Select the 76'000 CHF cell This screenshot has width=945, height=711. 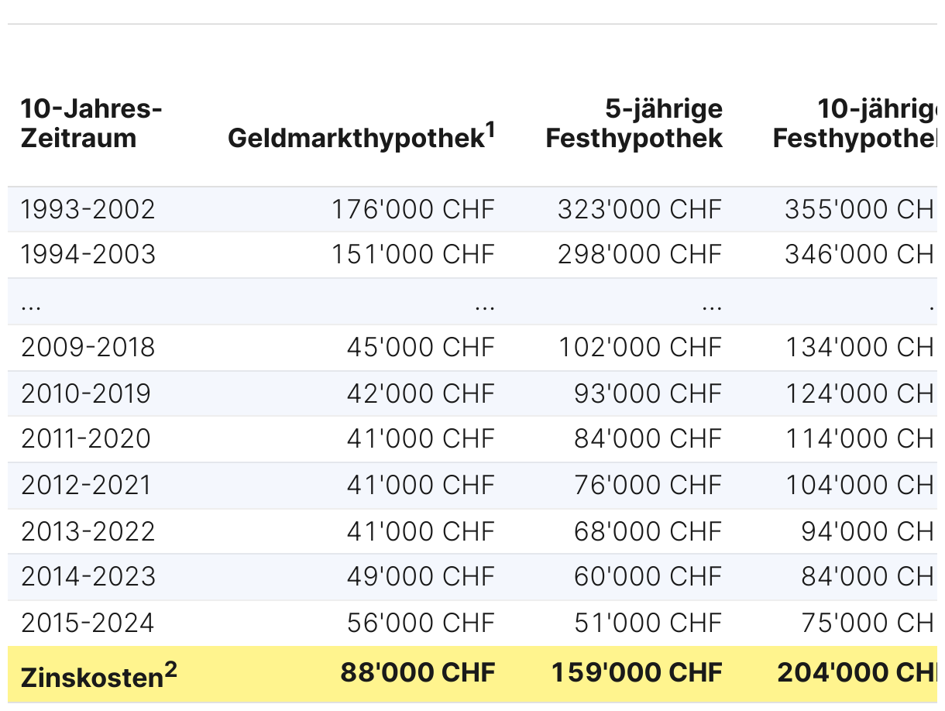[648, 486]
